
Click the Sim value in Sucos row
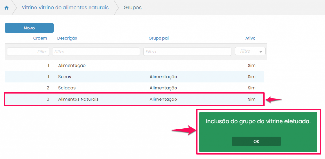[251, 77]
